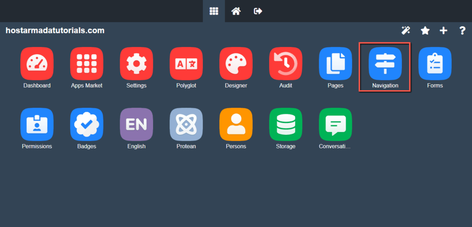Click the hostarmadatutorials.com site title
The image size is (472, 227).
coord(55,30)
